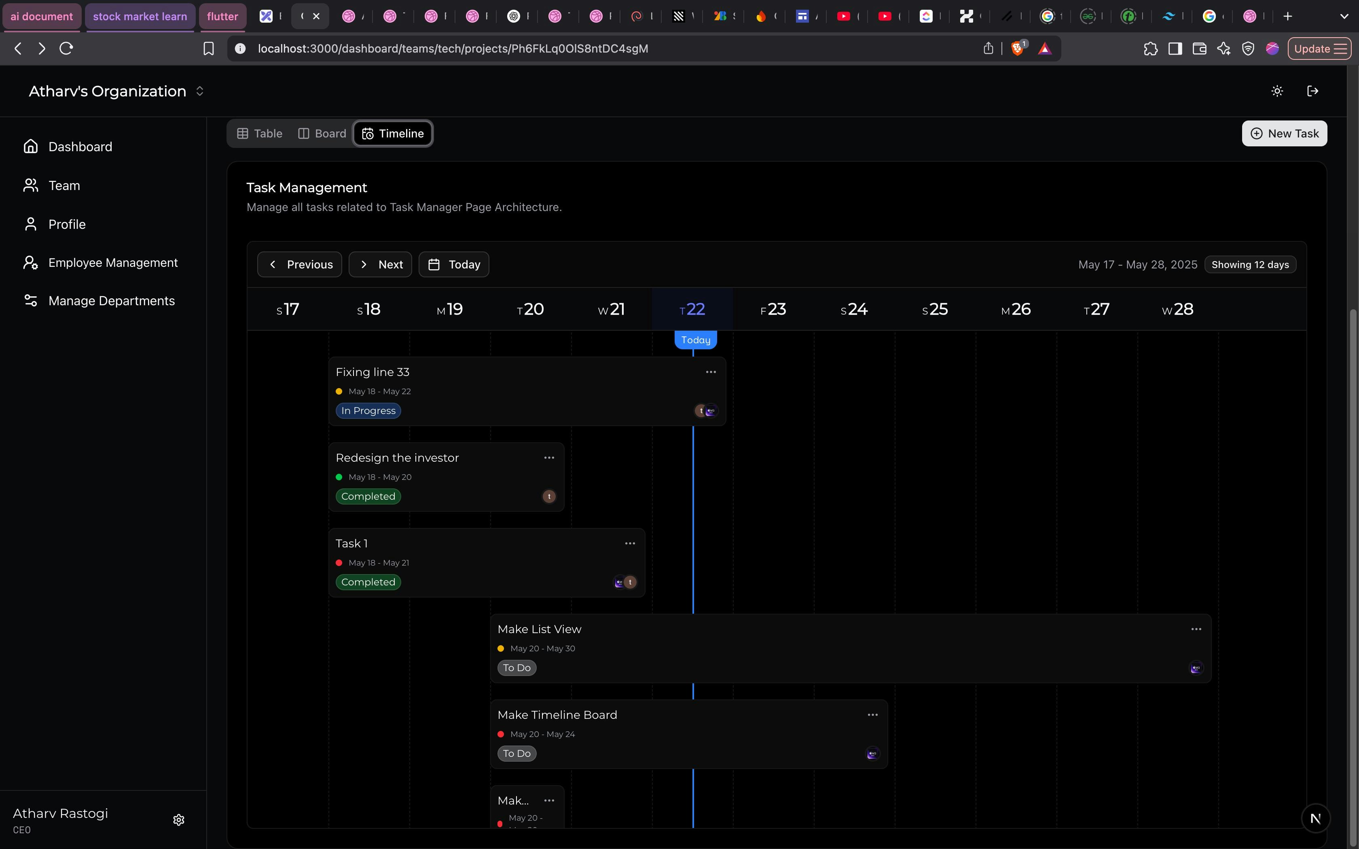Switch to the Board view tab

[x=322, y=134]
